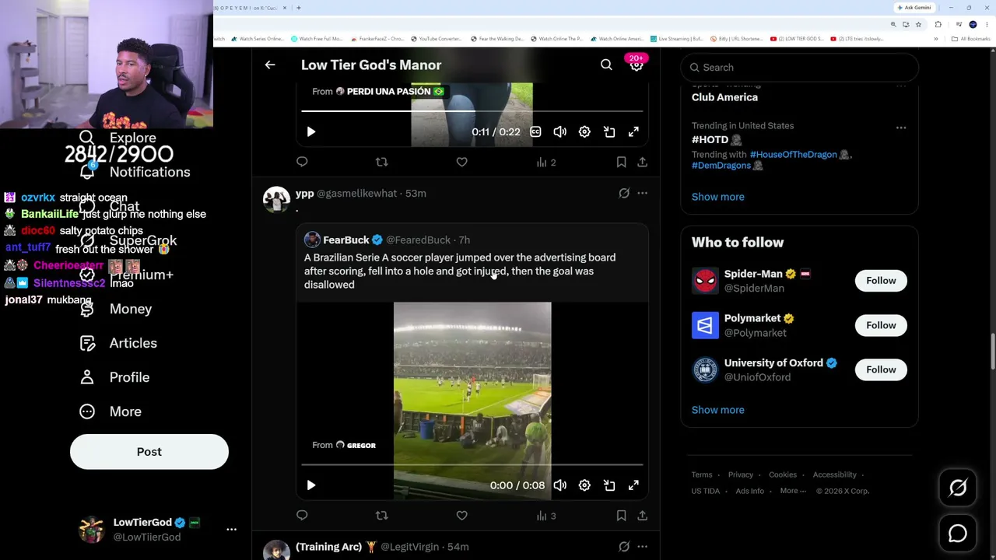Open Grok actions on the (Training Arc) post
This screenshot has width=996, height=560.
coord(624,547)
